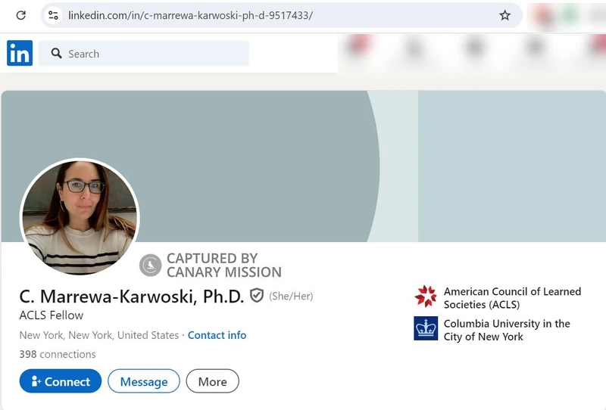Screen dimensions: 606x410
Task: Click the Columbia University crown logo
Action: coord(426,328)
